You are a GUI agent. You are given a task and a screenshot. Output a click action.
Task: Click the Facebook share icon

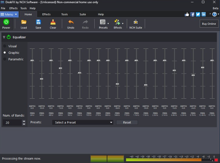click(192, 14)
